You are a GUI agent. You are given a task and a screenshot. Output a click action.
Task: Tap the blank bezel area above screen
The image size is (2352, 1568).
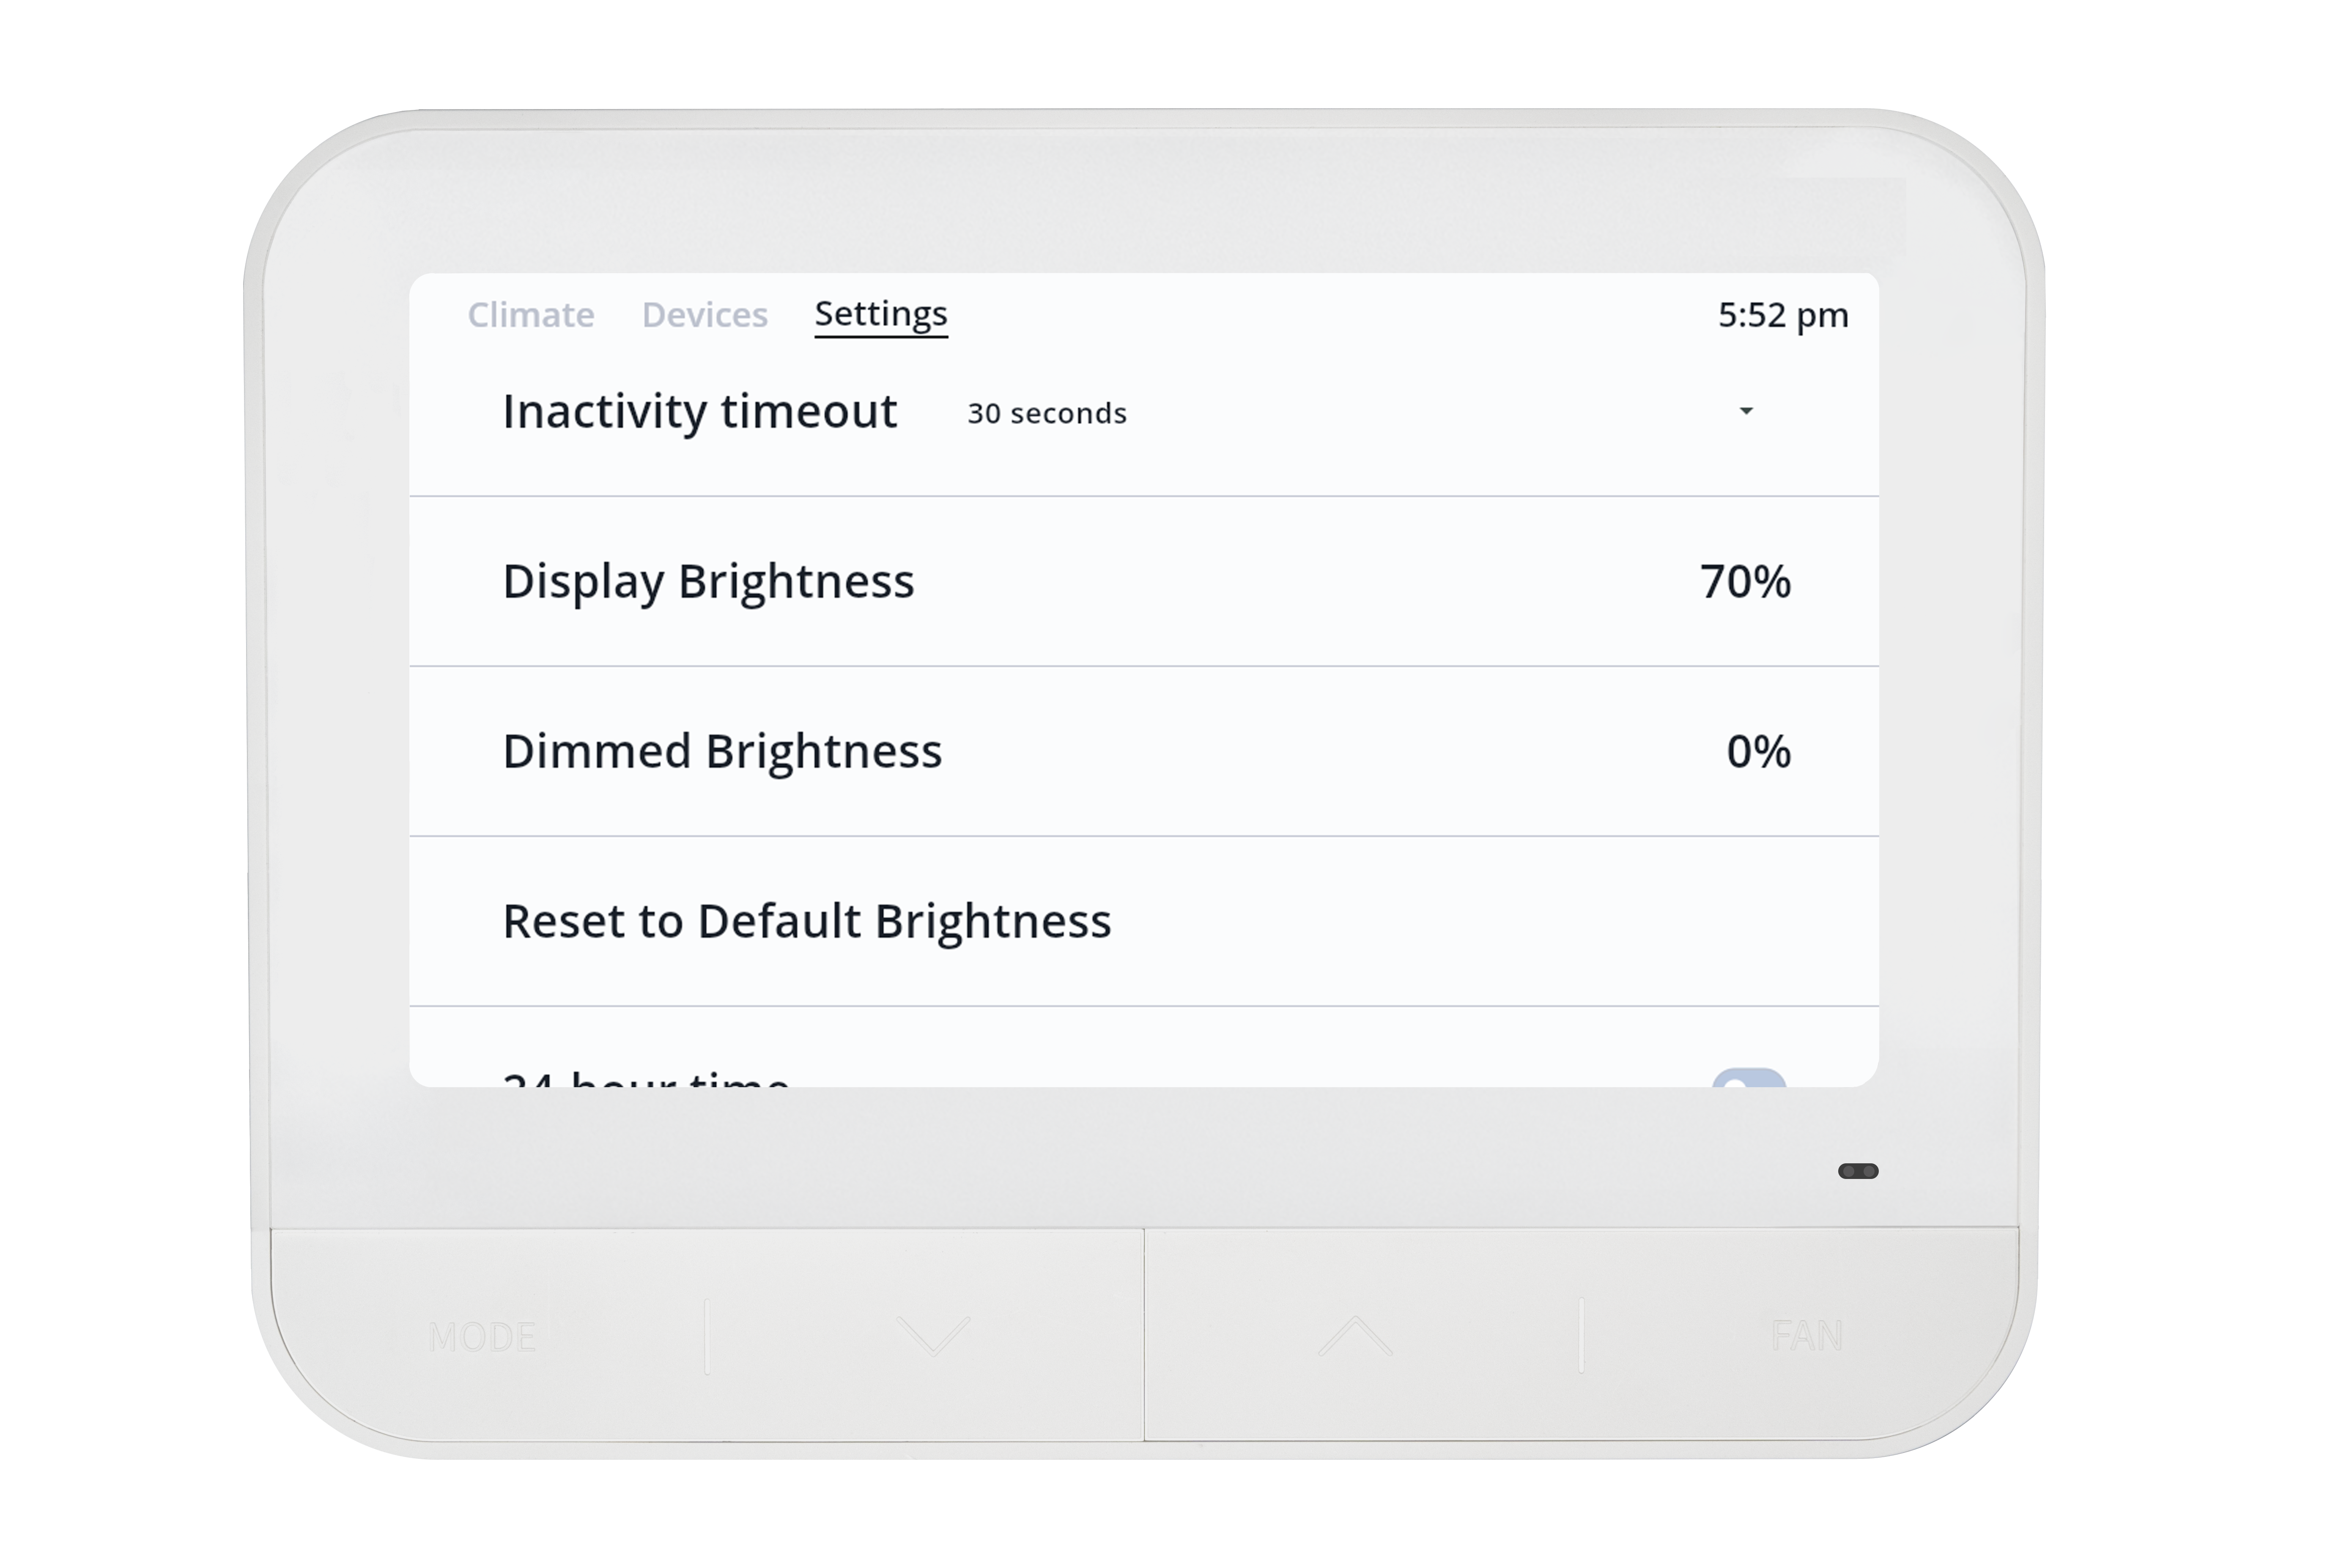click(x=1144, y=195)
